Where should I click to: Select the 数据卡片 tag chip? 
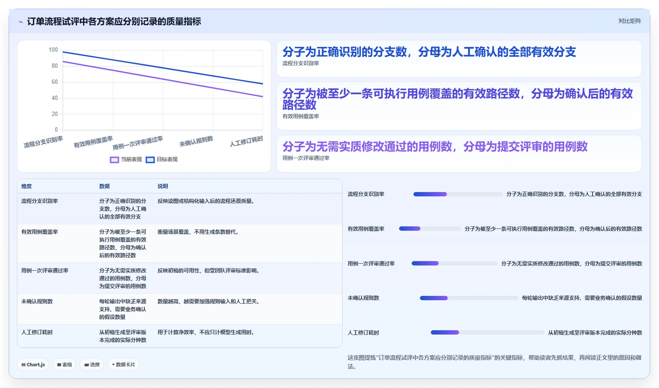point(123,365)
